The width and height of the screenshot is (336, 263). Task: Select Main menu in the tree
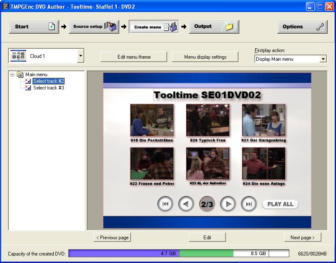pyautogui.click(x=36, y=74)
